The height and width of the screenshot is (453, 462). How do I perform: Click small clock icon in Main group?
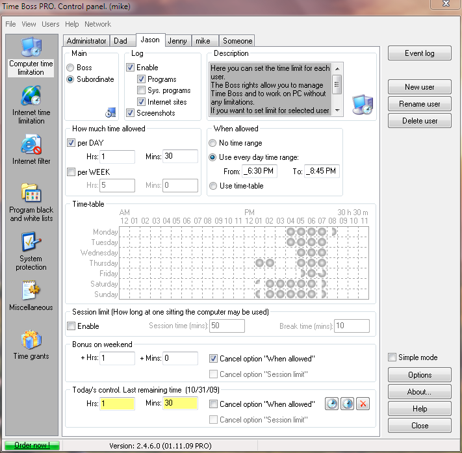click(x=110, y=112)
